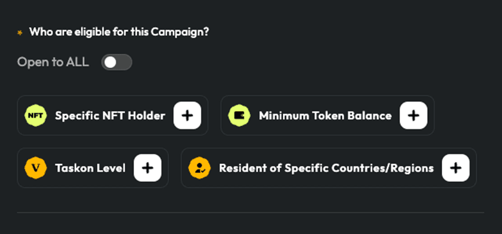Click the verified person resident icon
The height and width of the screenshot is (234, 502).
click(x=200, y=168)
